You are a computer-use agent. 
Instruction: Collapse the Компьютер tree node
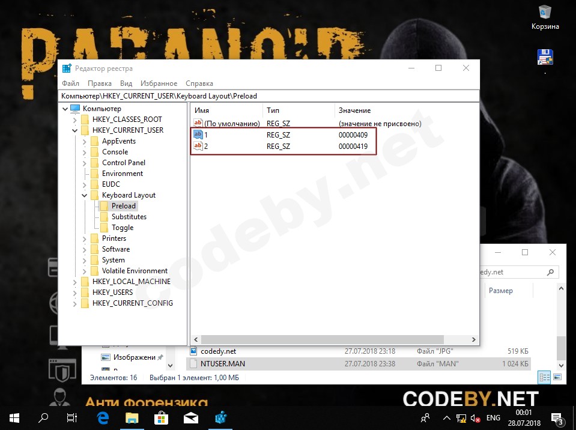pyautogui.click(x=65, y=109)
